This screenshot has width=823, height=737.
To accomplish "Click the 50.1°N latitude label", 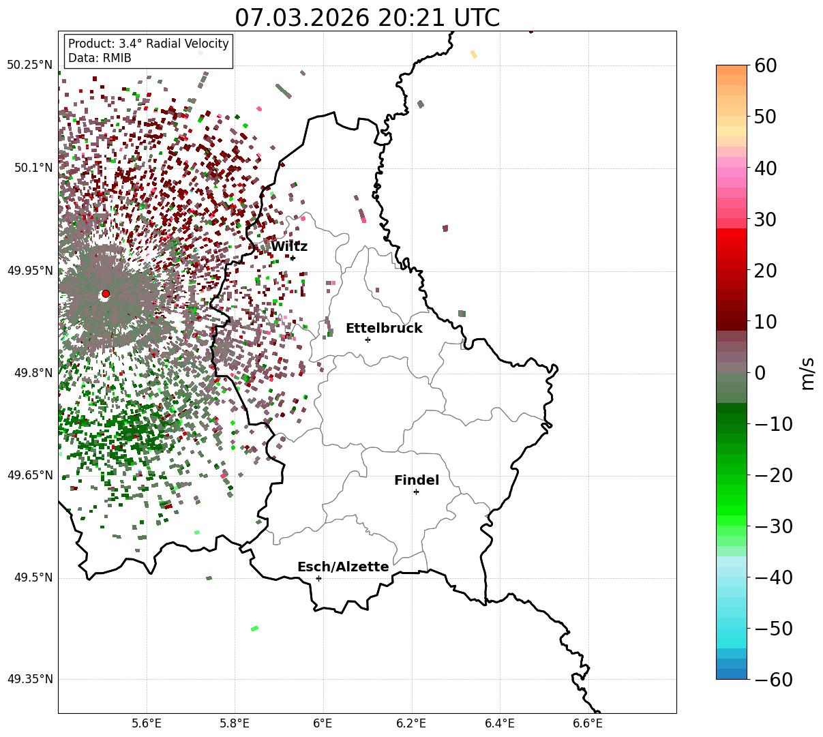I will tap(33, 168).
